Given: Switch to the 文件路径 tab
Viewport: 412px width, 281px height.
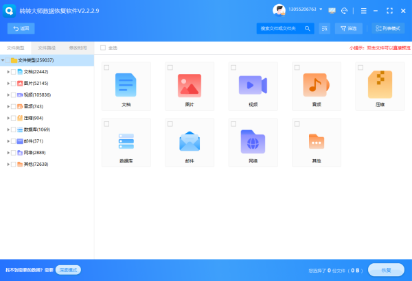Looking at the screenshot, I should pyautogui.click(x=47, y=48).
